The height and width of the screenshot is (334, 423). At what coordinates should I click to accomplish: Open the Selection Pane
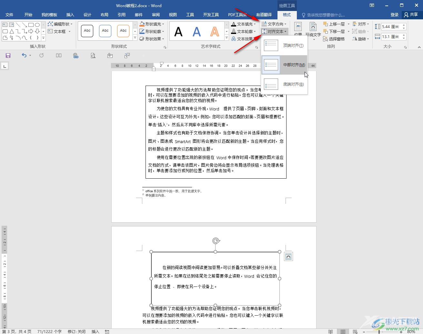(334, 39)
